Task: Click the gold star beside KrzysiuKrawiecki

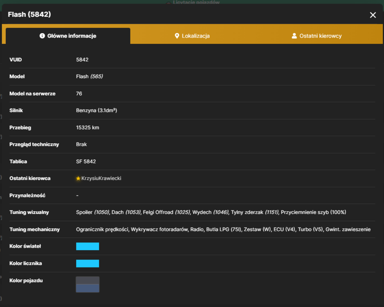Action: 78,178
